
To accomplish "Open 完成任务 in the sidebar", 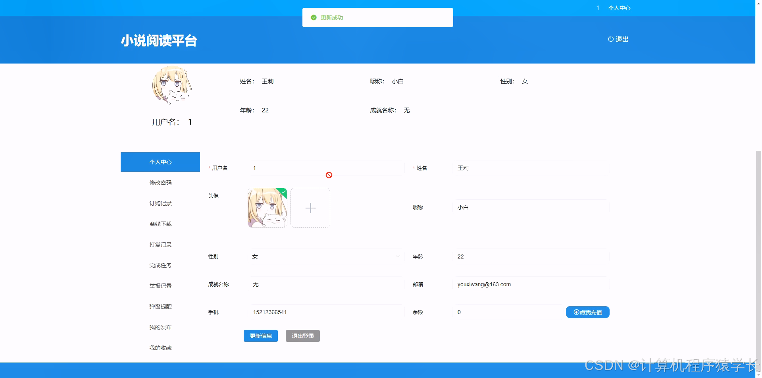I will point(160,265).
